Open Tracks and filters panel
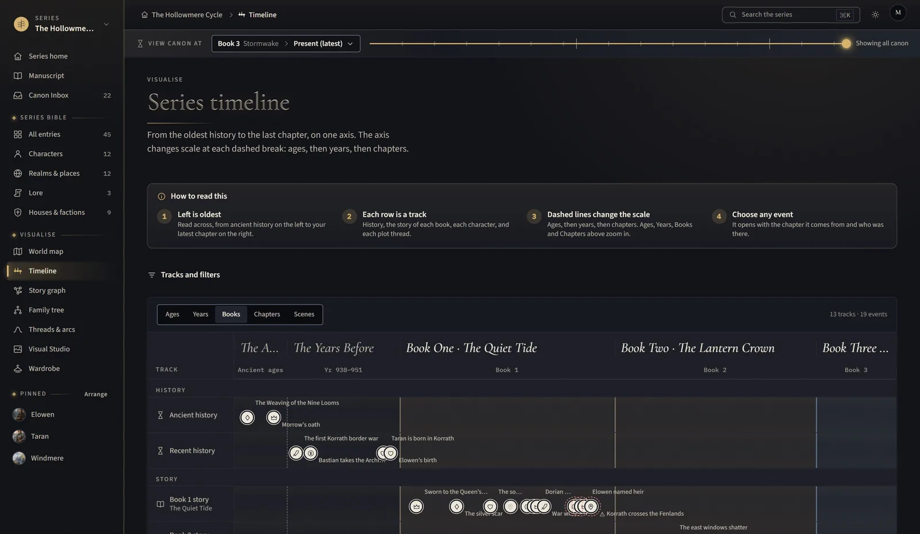 pos(184,275)
